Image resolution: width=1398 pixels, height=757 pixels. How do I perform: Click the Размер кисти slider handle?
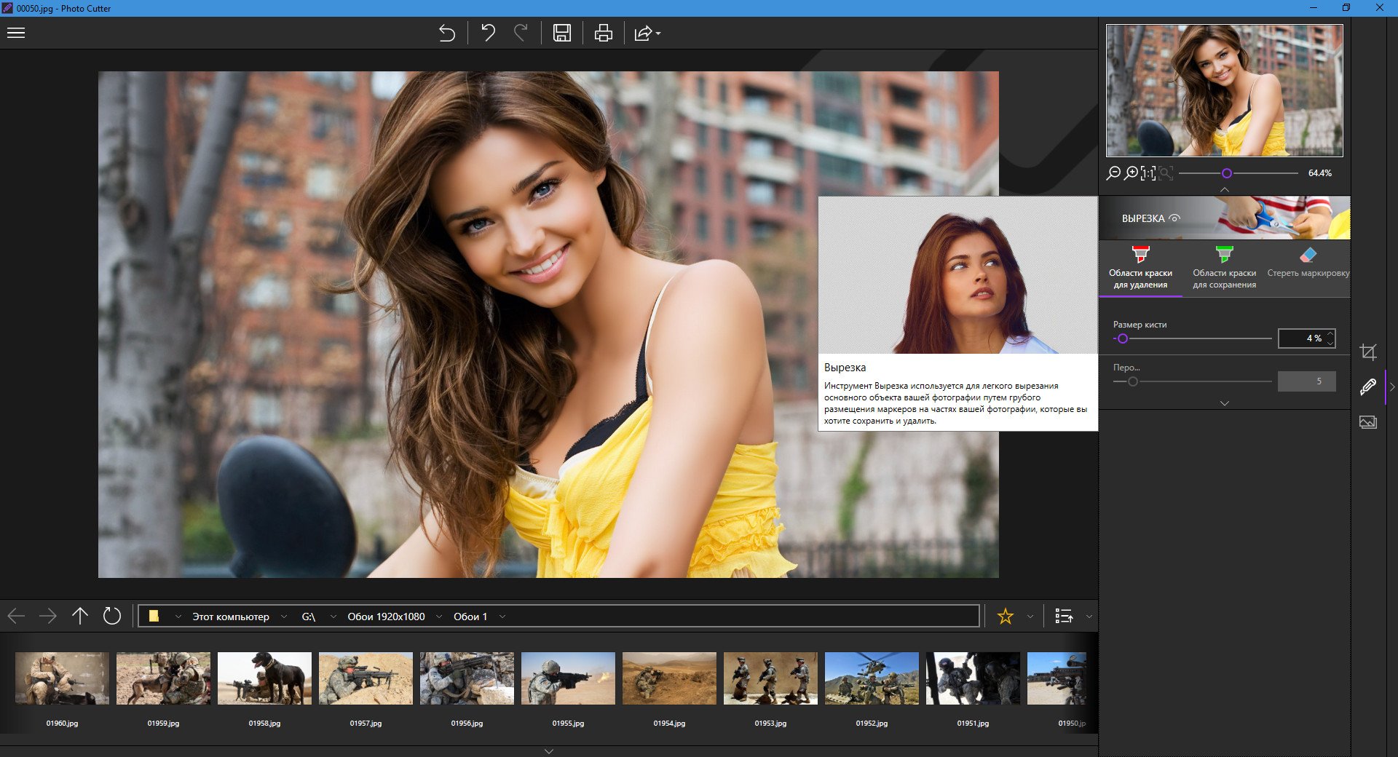tap(1122, 338)
